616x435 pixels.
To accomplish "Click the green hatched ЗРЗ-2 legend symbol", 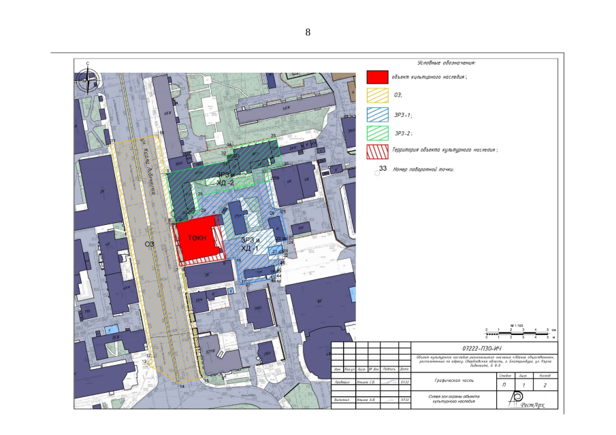I will pos(377,133).
